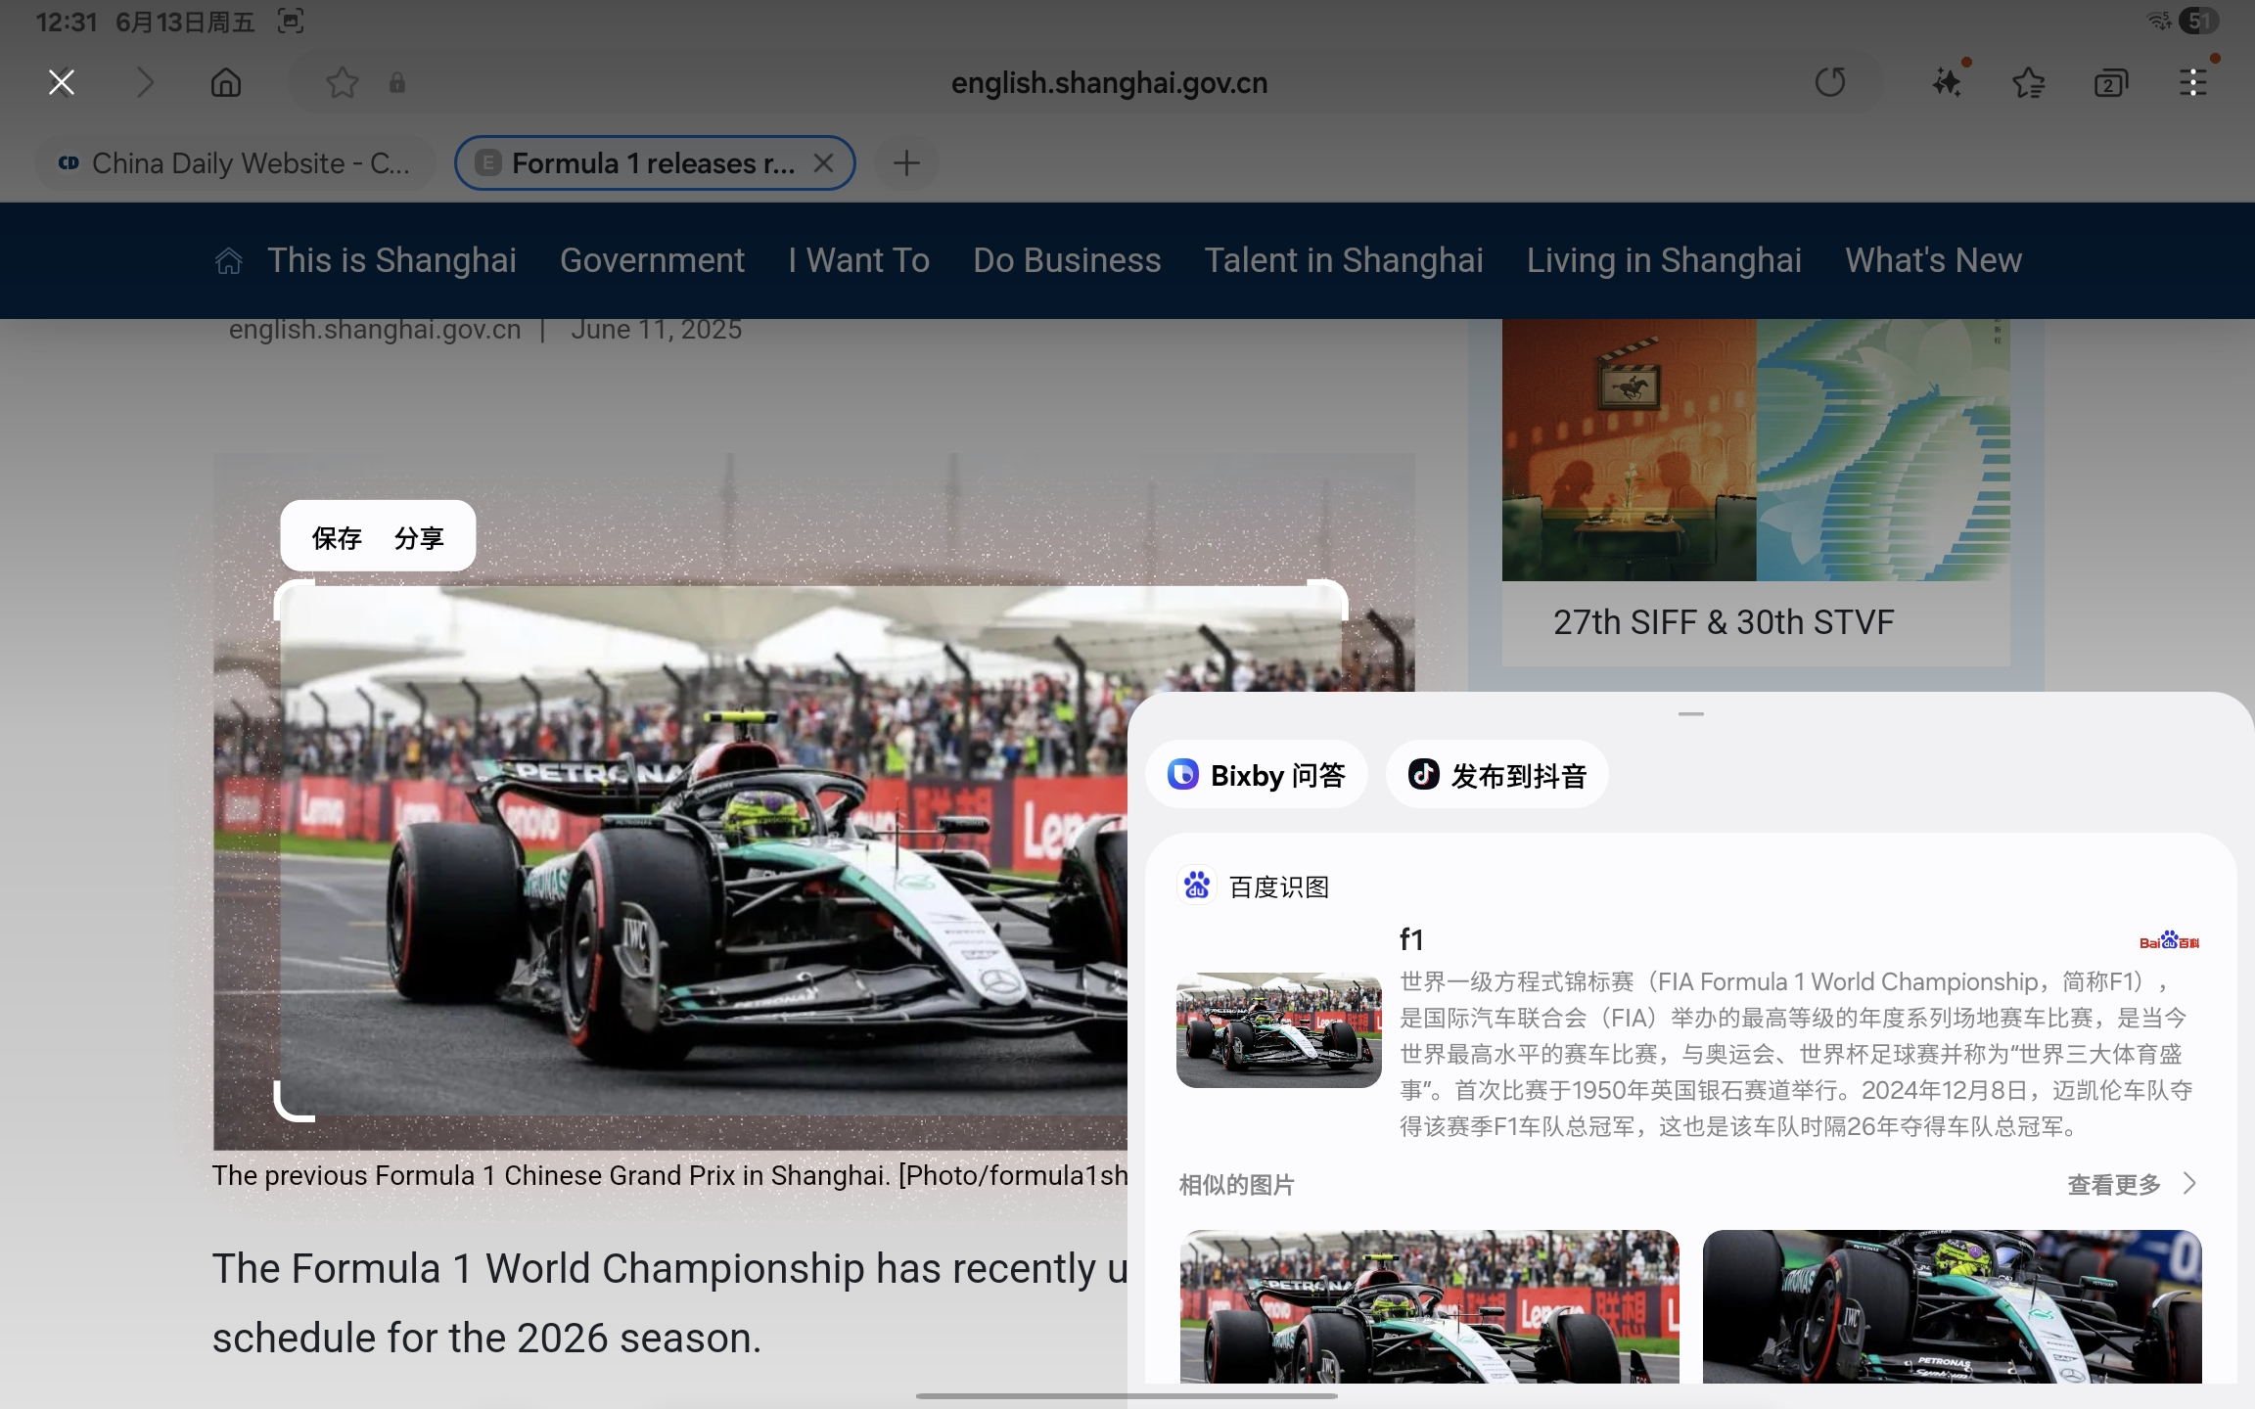The width and height of the screenshot is (2255, 1409).
Task: Open the Government menu item
Action: 652,260
